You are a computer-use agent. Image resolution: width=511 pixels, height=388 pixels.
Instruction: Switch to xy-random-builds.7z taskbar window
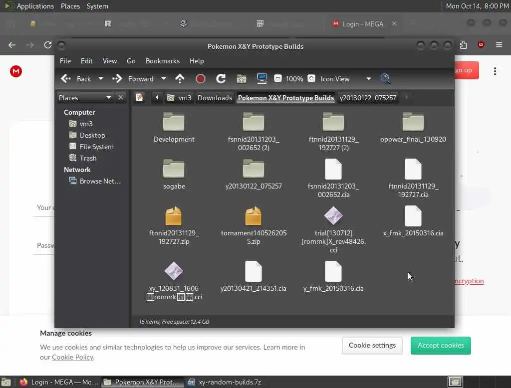tap(226, 382)
